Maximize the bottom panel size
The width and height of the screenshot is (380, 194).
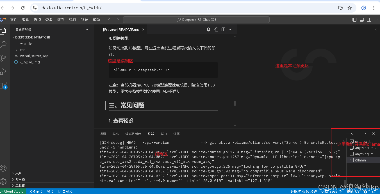tap(366, 134)
